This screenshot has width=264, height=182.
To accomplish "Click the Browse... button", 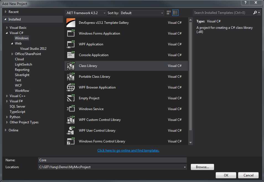I will (202, 167).
